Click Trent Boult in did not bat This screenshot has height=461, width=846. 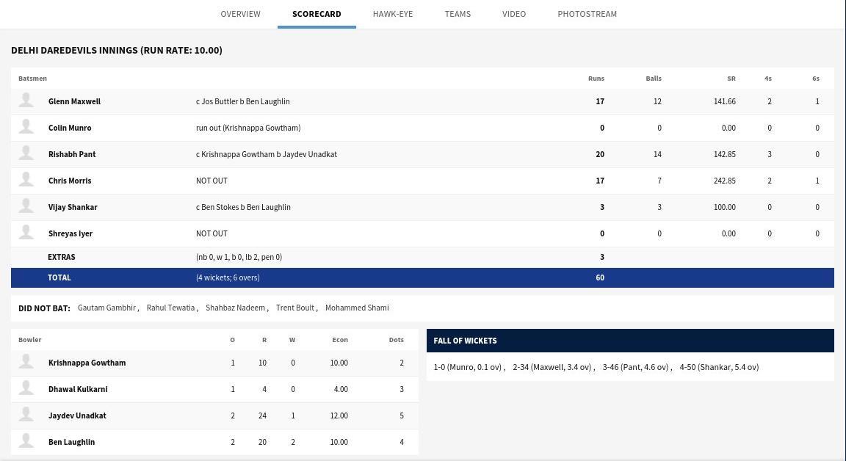295,308
